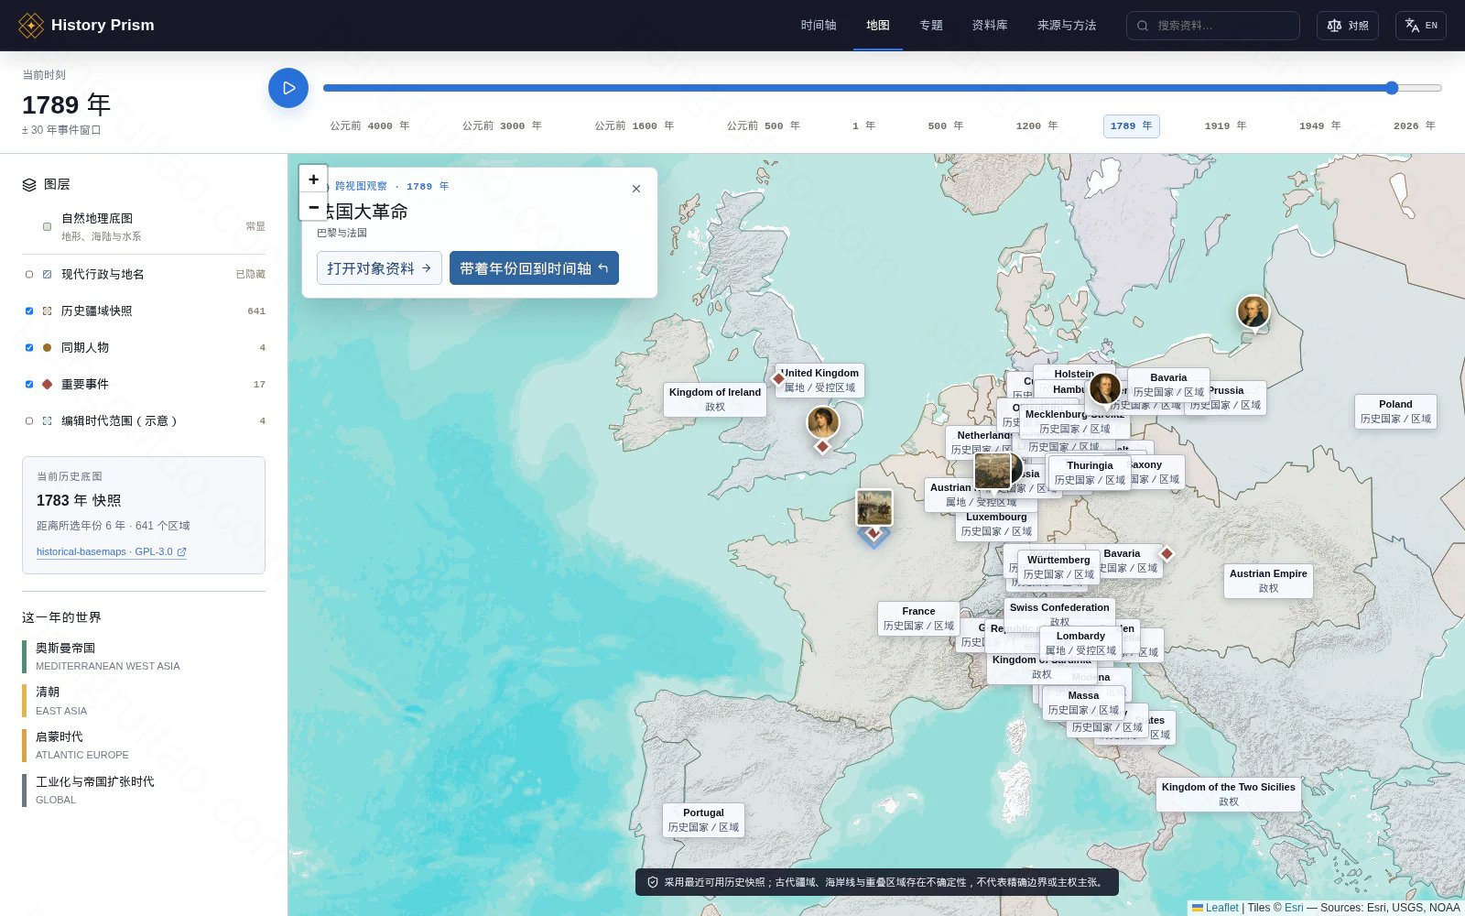
Task: Click the year slider handle
Action: pos(1392,88)
